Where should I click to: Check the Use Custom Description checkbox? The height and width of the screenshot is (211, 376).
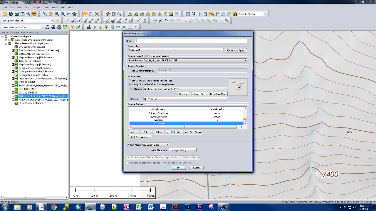(130, 71)
